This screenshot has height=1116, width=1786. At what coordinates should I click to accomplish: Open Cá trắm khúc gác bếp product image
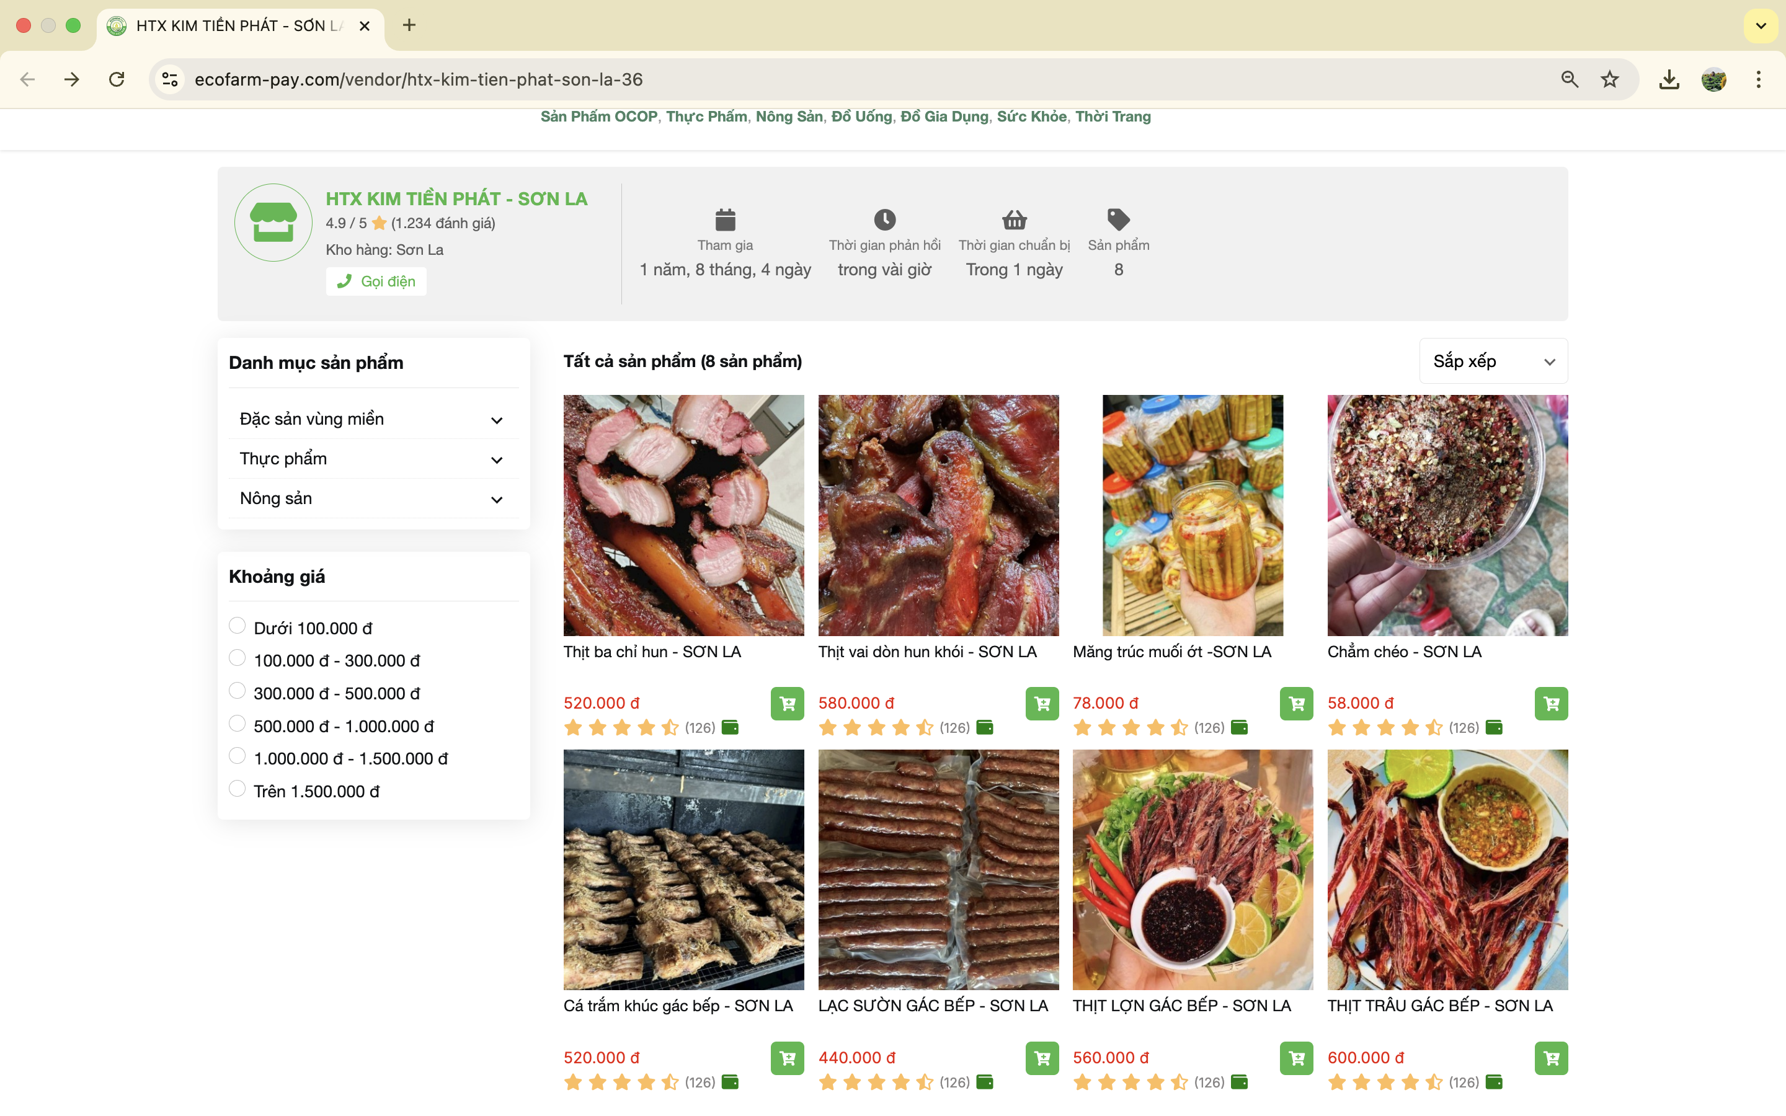click(683, 869)
